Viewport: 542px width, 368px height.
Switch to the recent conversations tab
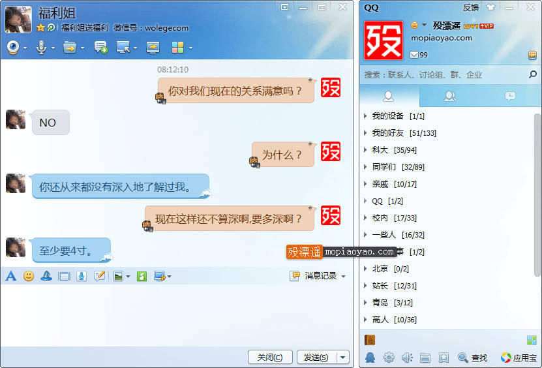point(510,96)
